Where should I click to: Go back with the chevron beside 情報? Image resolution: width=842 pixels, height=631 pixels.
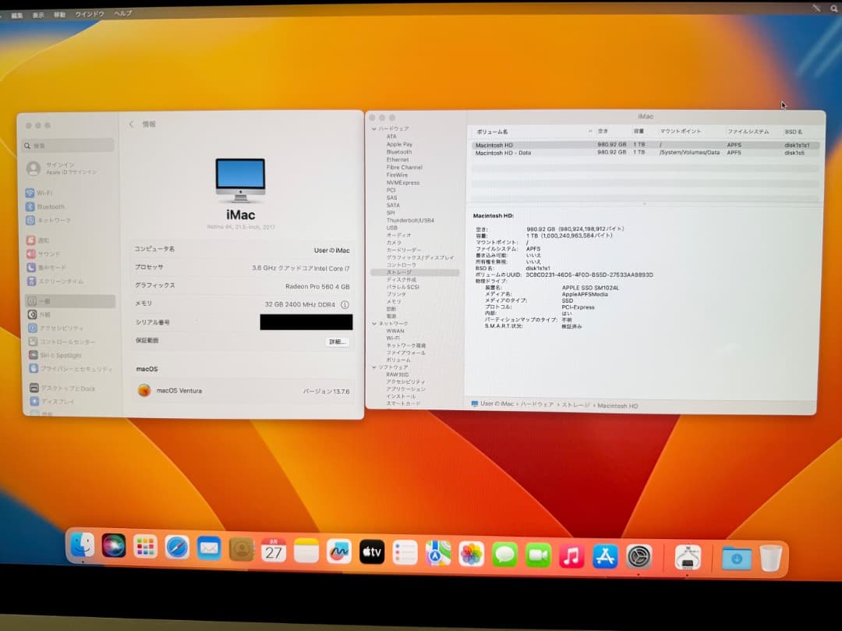tap(132, 124)
